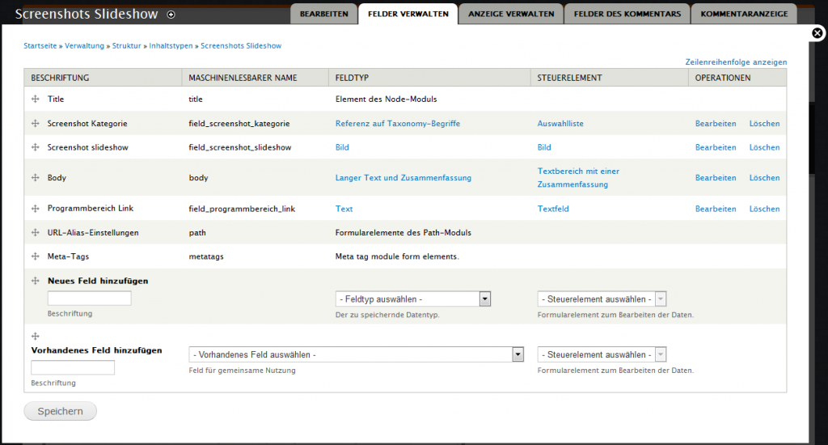Click Löschen for Screenshot slideshow field
Viewport: 828px width, 445px height.
pos(764,148)
